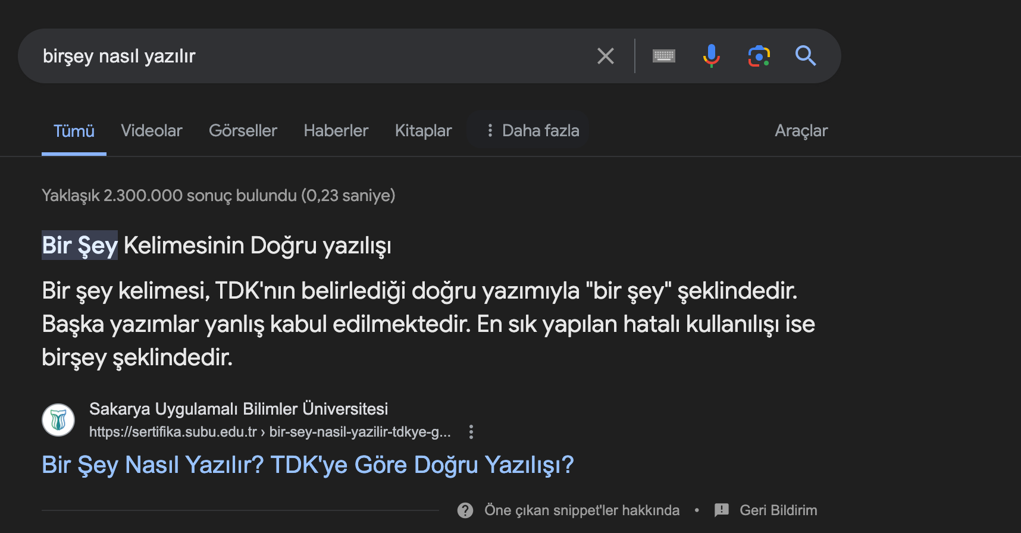Click the highlighted "Bir Şey" heading text
This screenshot has height=533, width=1021.
80,245
